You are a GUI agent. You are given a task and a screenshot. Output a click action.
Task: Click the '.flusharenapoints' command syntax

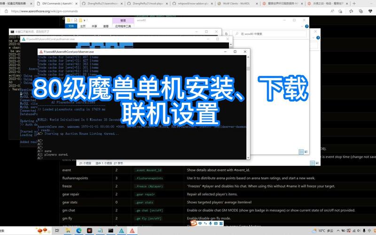coord(149,178)
